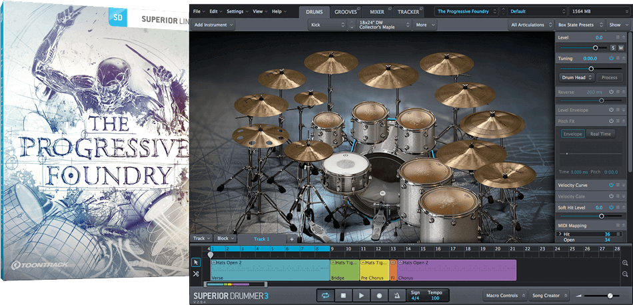Viewport: 633px width, 305px height.
Task: Open the Settings menu
Action: (237, 11)
